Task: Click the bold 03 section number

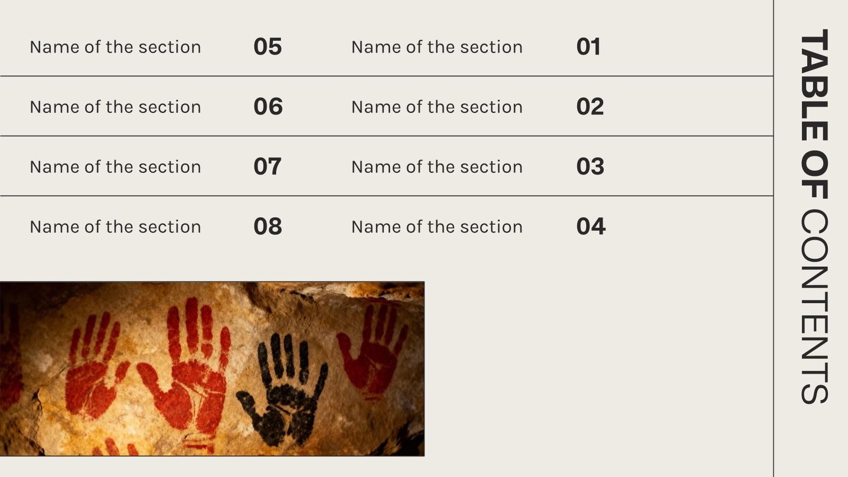Action: (x=590, y=166)
